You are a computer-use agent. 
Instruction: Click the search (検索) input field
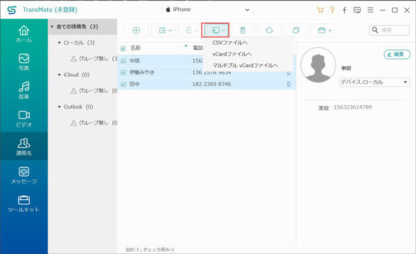pos(389,30)
